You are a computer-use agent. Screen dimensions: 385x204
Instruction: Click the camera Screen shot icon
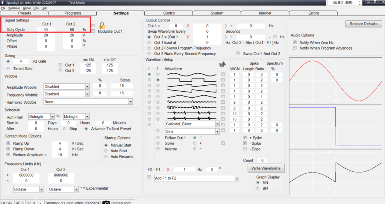click(106, 202)
